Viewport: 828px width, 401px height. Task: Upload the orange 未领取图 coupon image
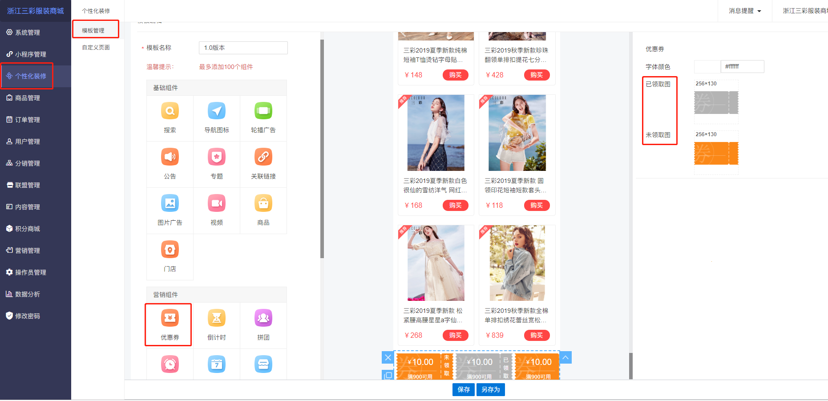coord(716,153)
